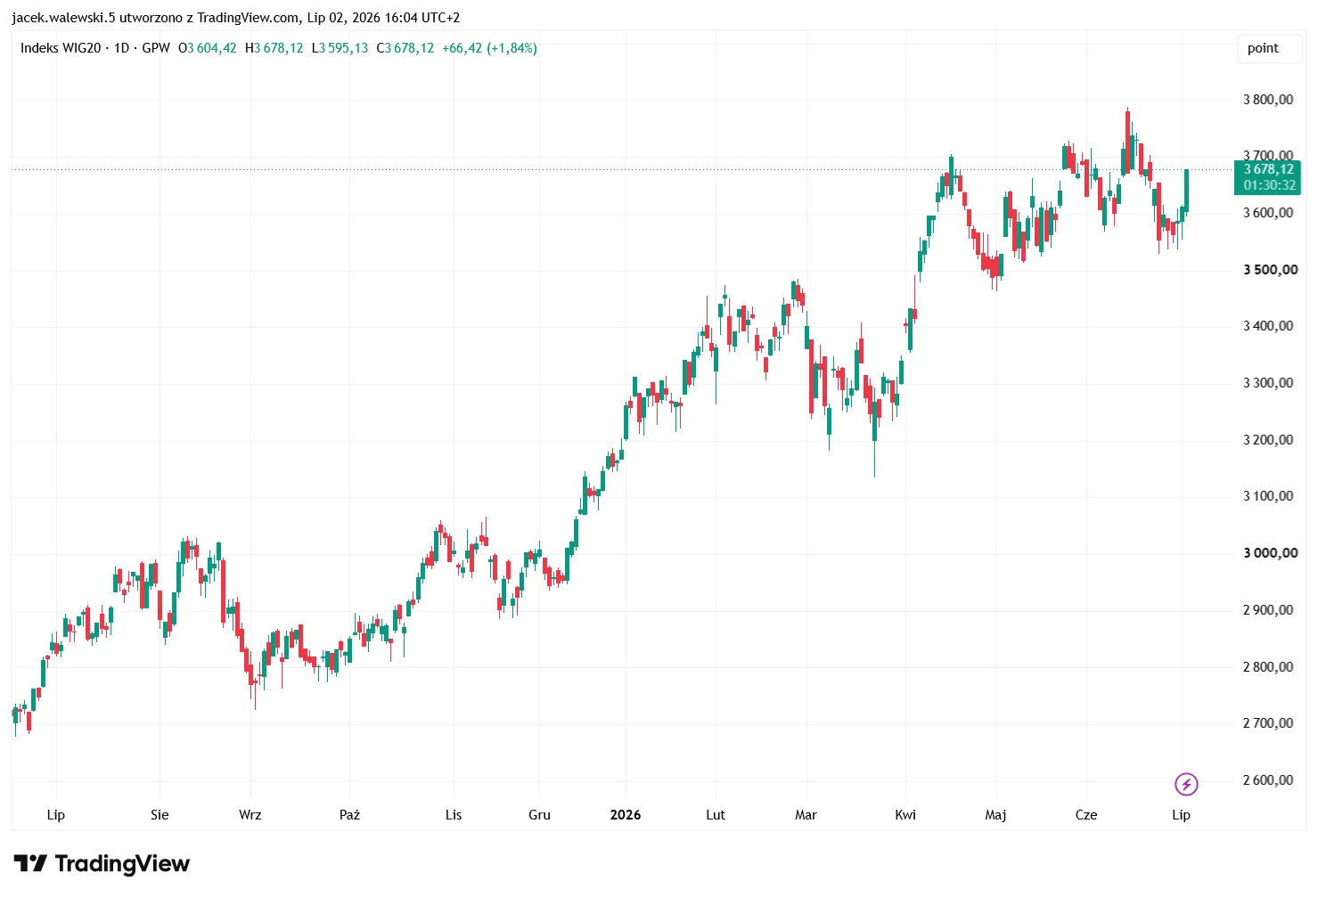Click the 'Paź' month label on time axis
The image size is (1318, 897).
point(349,815)
